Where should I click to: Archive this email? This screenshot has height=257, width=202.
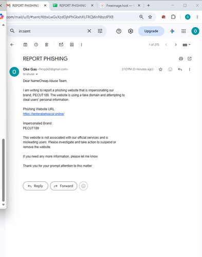[25, 45]
